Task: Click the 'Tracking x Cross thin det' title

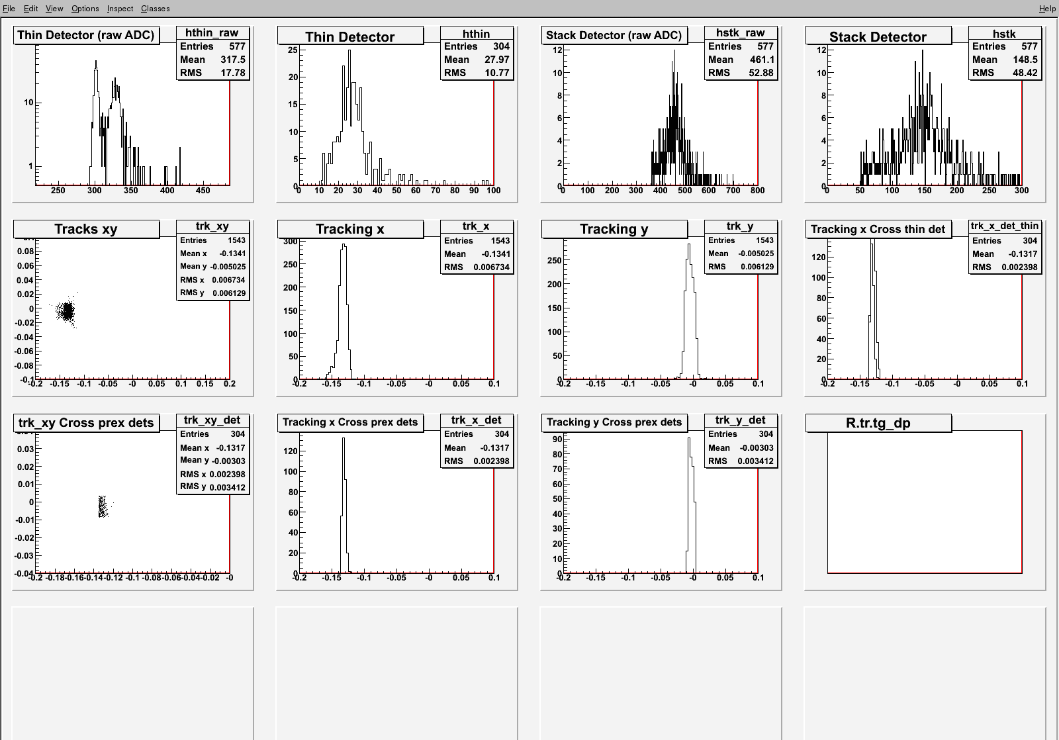Action: 878,229
